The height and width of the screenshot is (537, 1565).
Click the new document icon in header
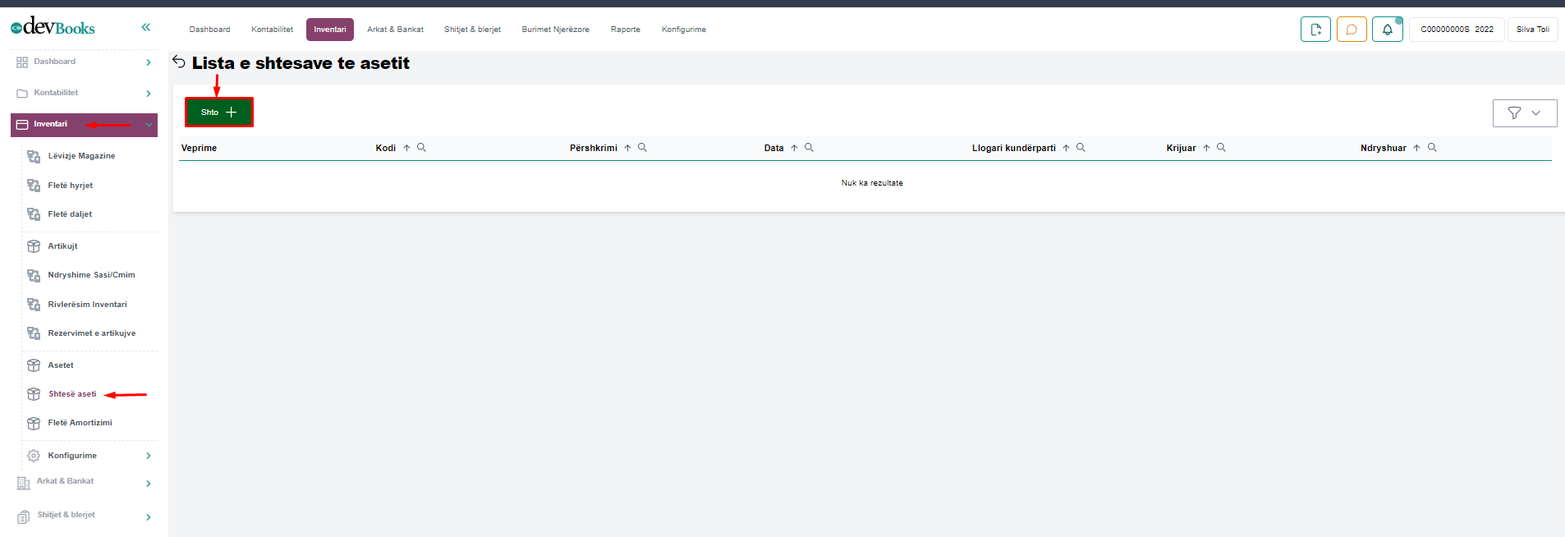click(x=1315, y=30)
